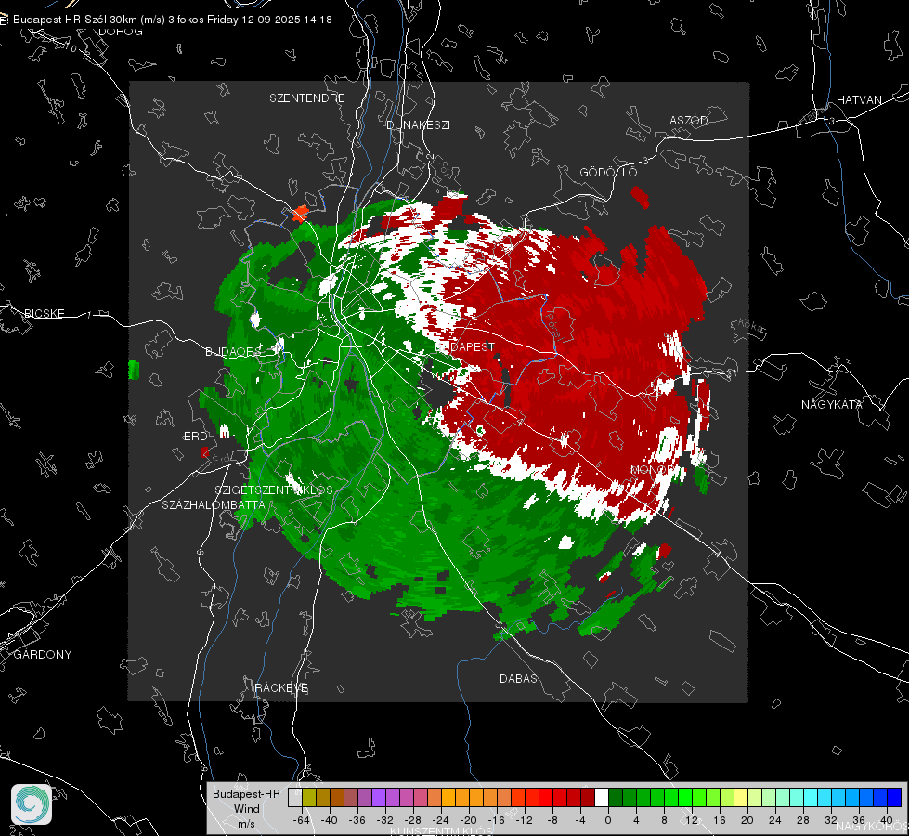This screenshot has width=909, height=836.
Task: Click the -64 legend value
Action: pyautogui.click(x=302, y=820)
